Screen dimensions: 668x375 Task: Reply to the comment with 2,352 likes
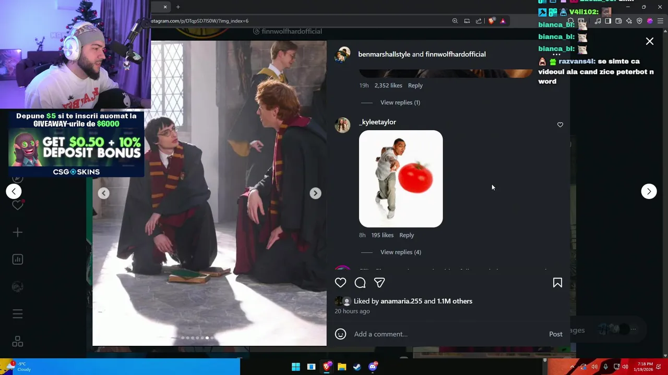tap(415, 85)
